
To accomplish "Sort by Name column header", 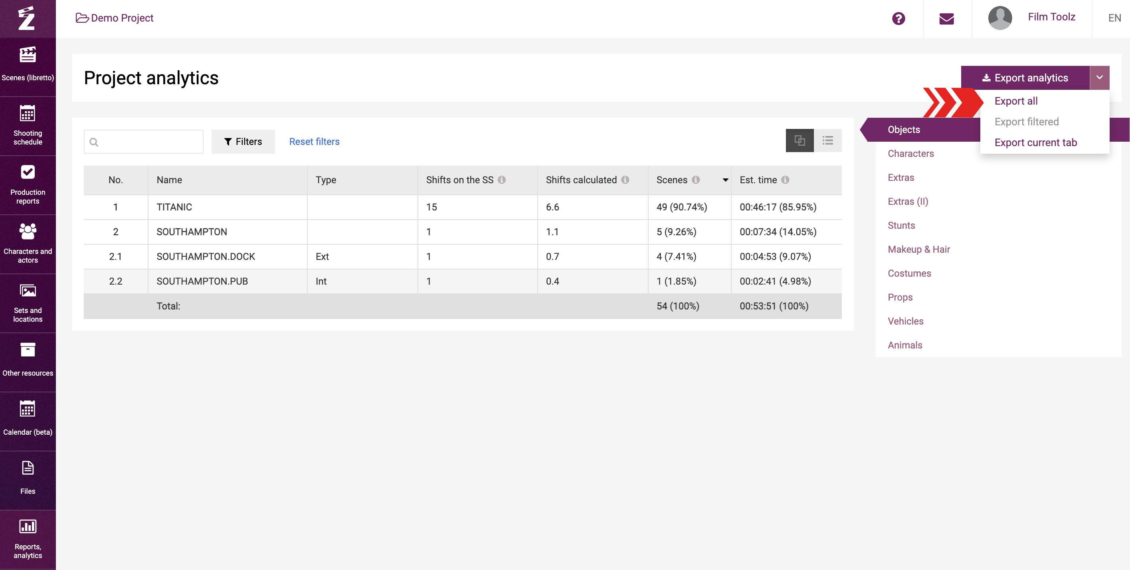I will coord(169,180).
